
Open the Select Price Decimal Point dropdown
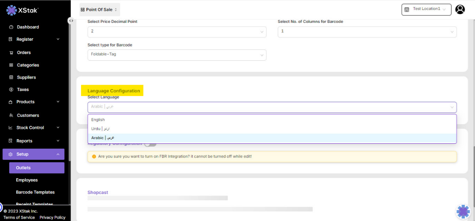point(177,32)
